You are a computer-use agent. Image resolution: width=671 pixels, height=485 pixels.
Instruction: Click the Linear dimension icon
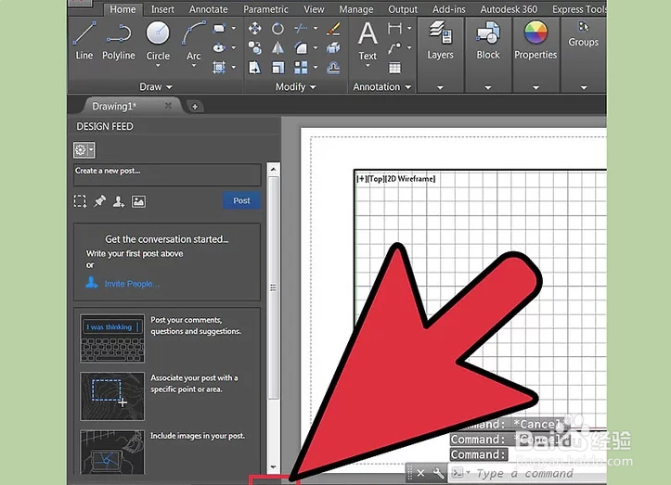(394, 29)
